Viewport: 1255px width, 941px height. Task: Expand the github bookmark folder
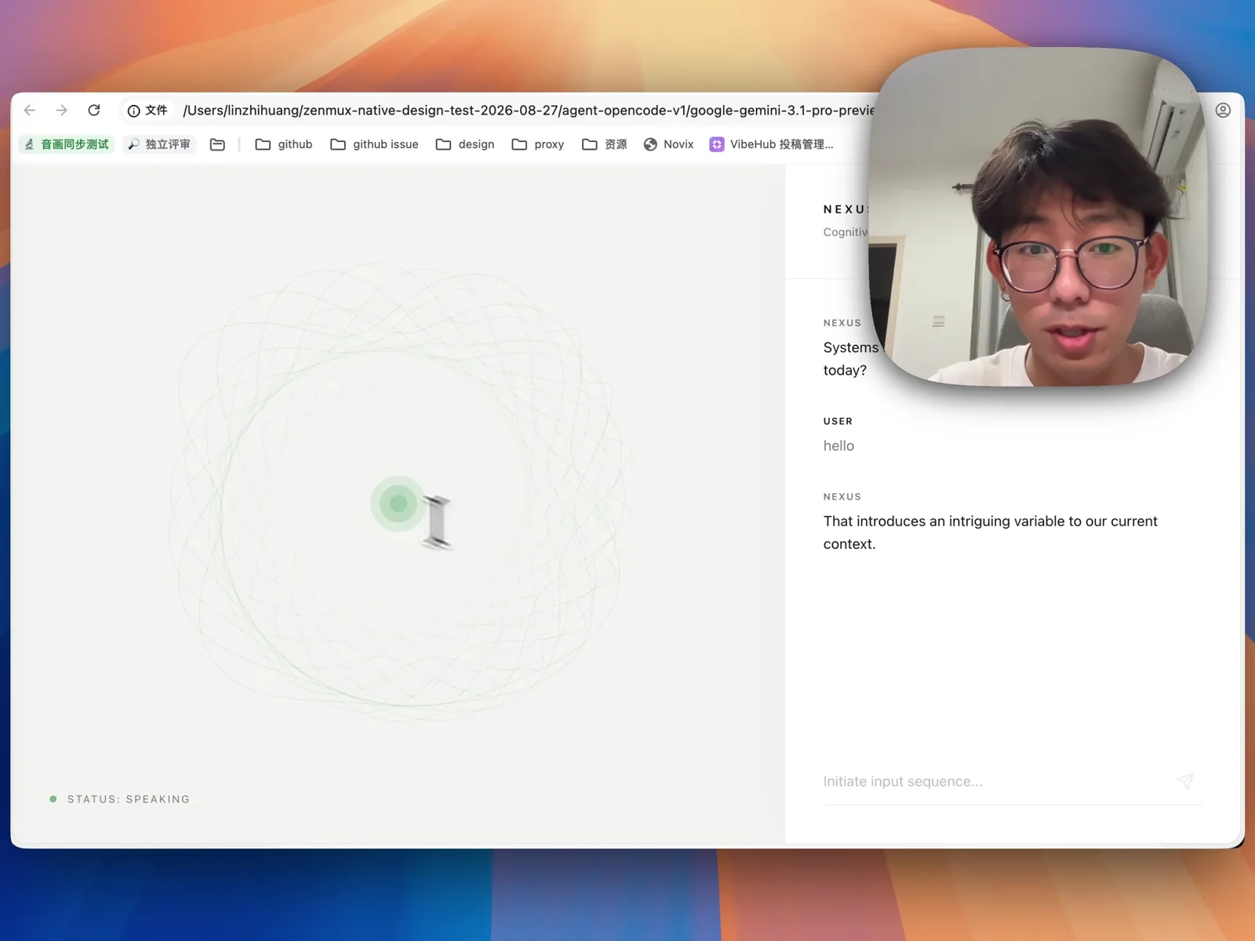pos(284,144)
